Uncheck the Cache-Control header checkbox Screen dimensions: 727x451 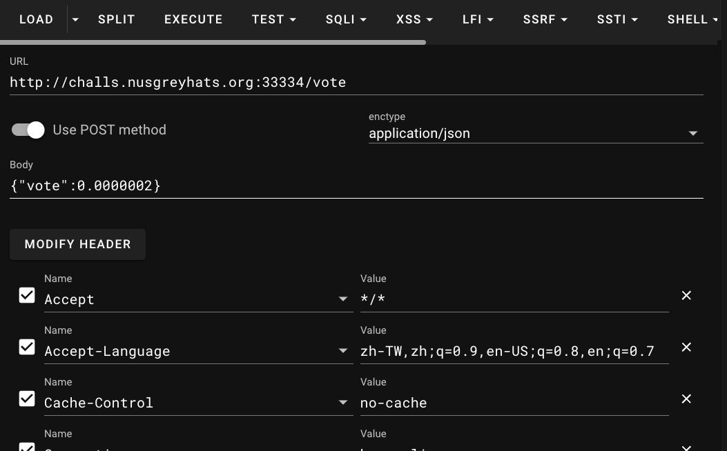pos(27,399)
